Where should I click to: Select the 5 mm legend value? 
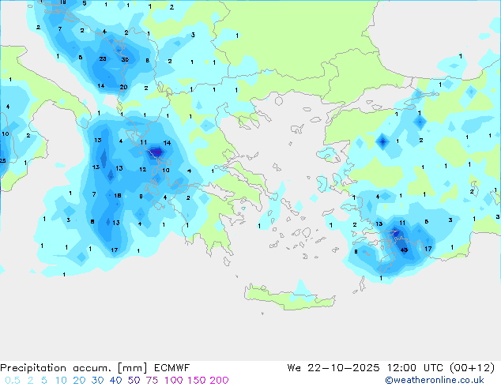click(x=44, y=381)
